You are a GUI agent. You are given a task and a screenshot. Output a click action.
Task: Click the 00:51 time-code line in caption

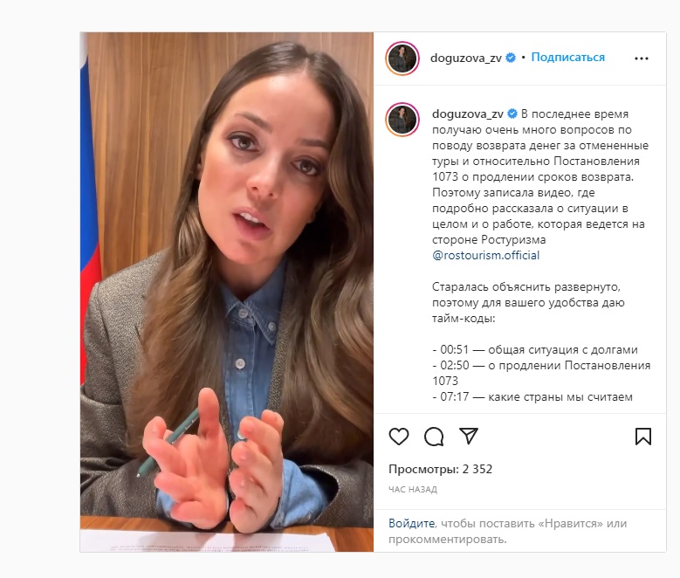[535, 349]
